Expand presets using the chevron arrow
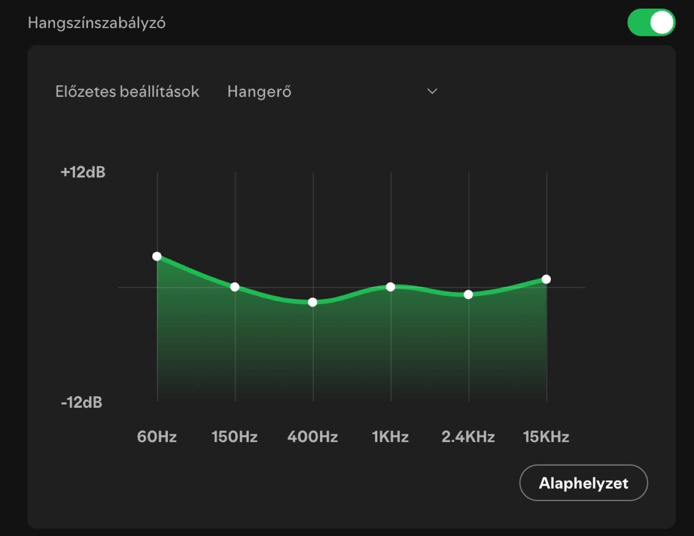Viewport: 694px width, 536px height. 432,91
